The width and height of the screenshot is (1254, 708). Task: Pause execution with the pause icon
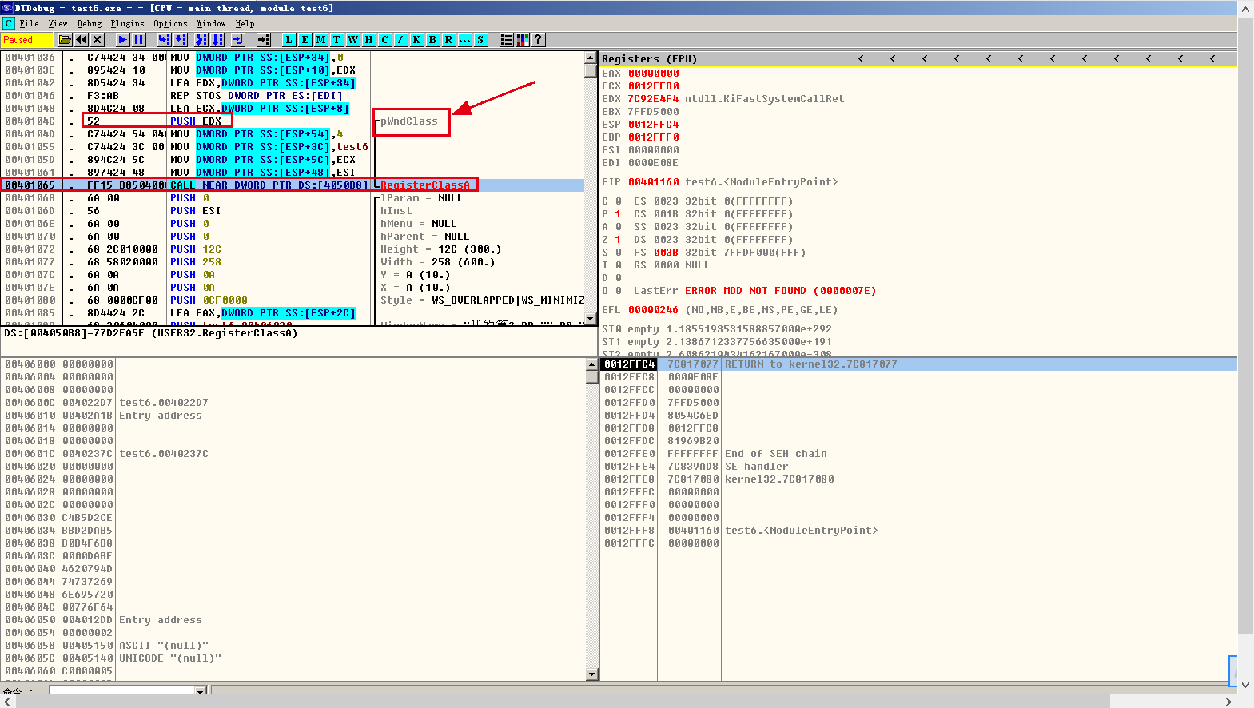[x=139, y=39]
